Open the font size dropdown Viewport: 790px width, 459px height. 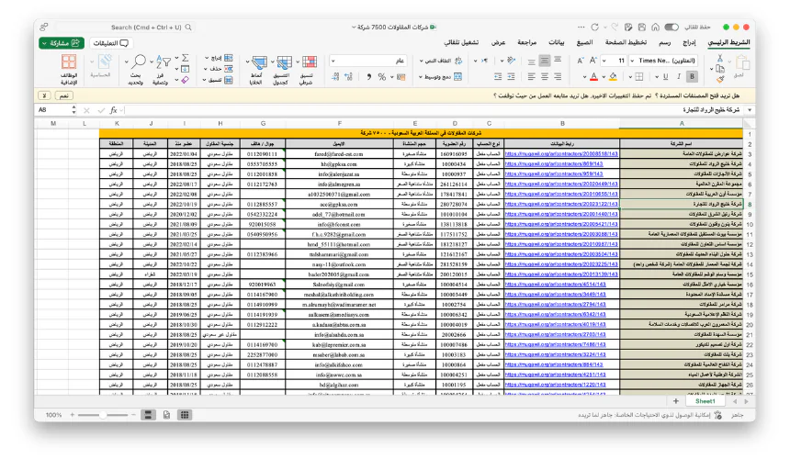622,61
